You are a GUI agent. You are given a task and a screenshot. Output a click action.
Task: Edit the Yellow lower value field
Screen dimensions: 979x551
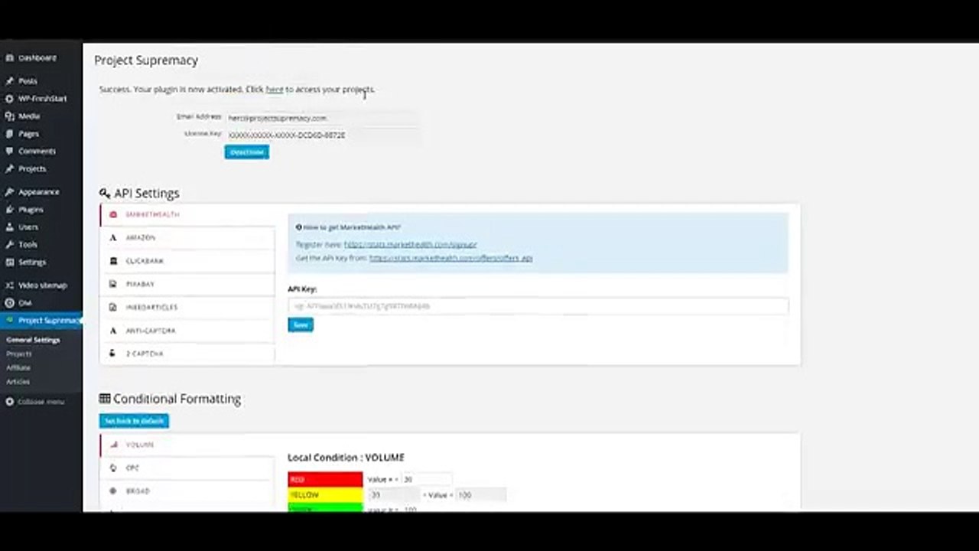(x=395, y=495)
